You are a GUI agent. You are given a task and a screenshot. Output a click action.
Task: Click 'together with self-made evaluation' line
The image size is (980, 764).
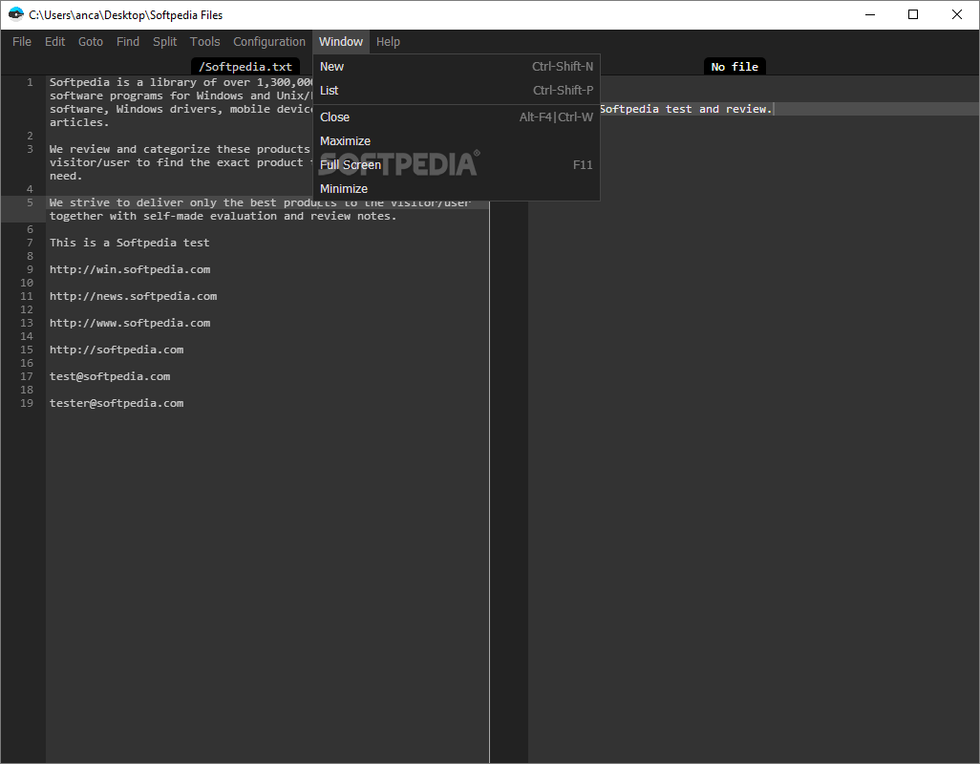[x=224, y=216]
